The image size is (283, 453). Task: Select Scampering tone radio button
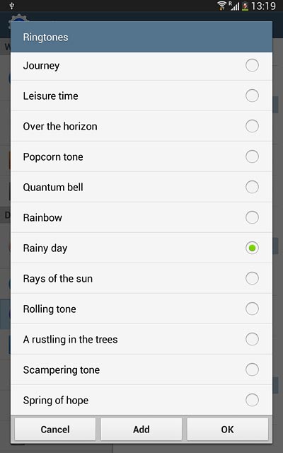tap(252, 369)
